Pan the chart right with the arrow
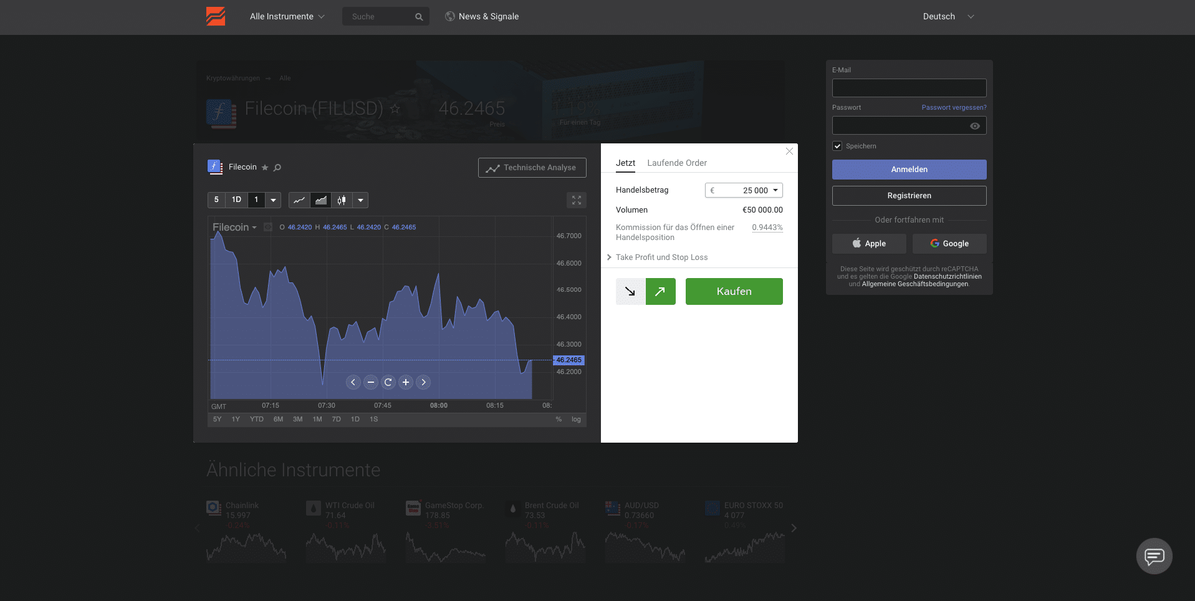Screen dimensions: 1195x601 (x=423, y=382)
